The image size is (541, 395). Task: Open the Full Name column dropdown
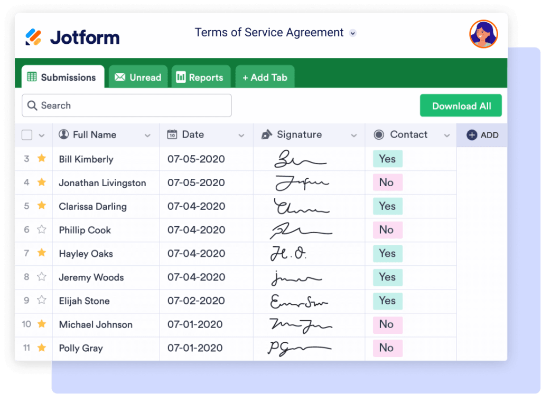pyautogui.click(x=147, y=136)
